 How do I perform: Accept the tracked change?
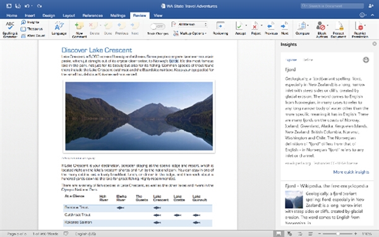tap(240, 28)
